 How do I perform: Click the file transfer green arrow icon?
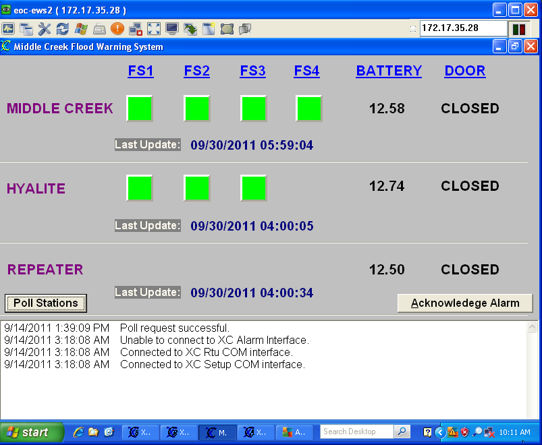point(190,28)
